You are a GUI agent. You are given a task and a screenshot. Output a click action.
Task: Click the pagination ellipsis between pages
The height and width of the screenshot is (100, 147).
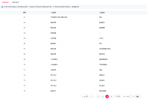point(95,97)
